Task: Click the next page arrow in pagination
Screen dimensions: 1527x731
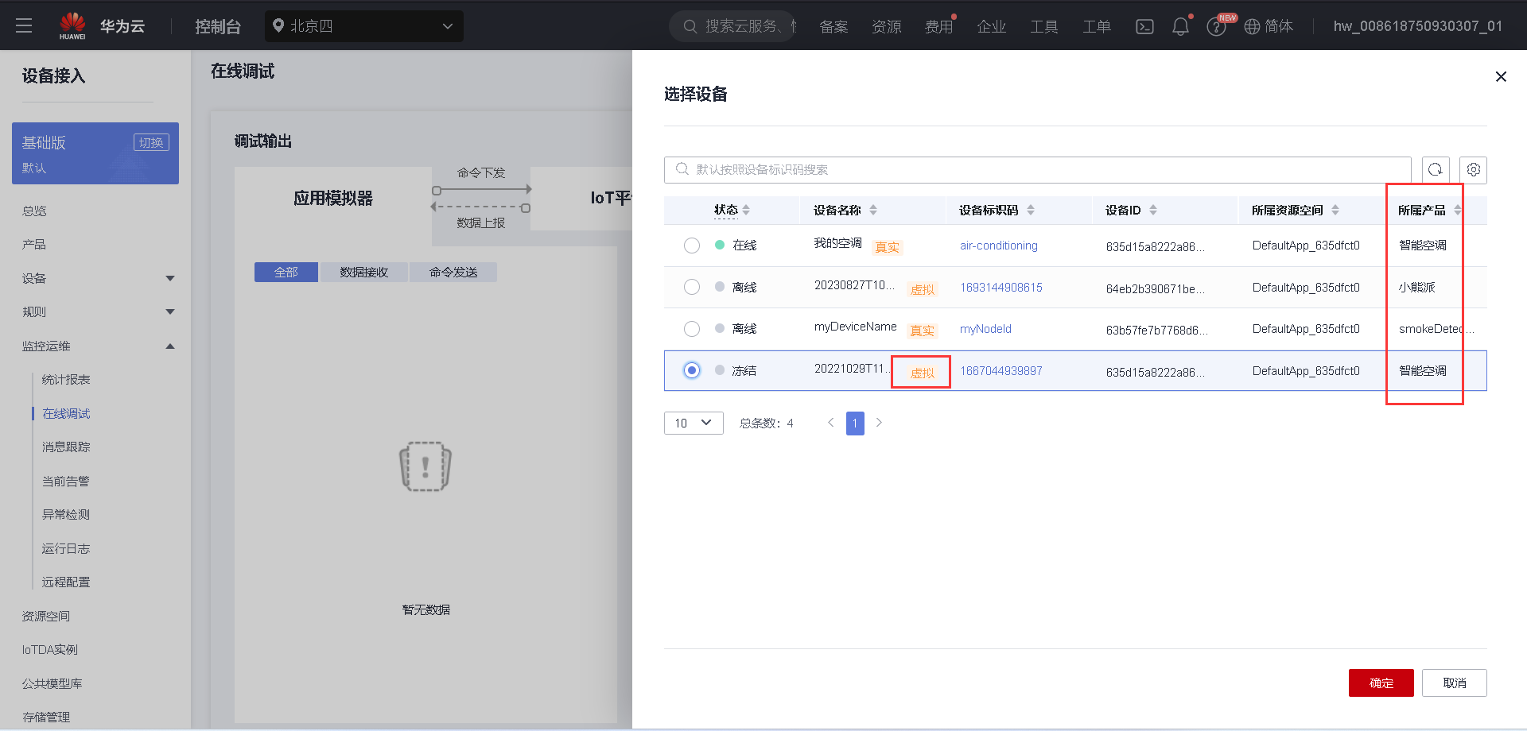Action: pyautogui.click(x=879, y=423)
